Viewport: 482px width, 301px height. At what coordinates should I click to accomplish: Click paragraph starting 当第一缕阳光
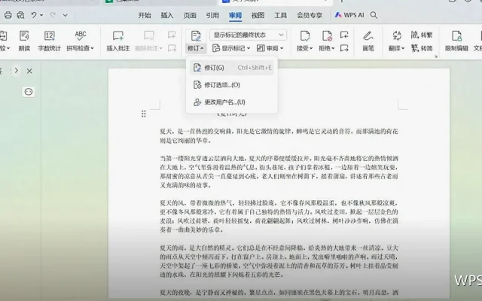279,172
